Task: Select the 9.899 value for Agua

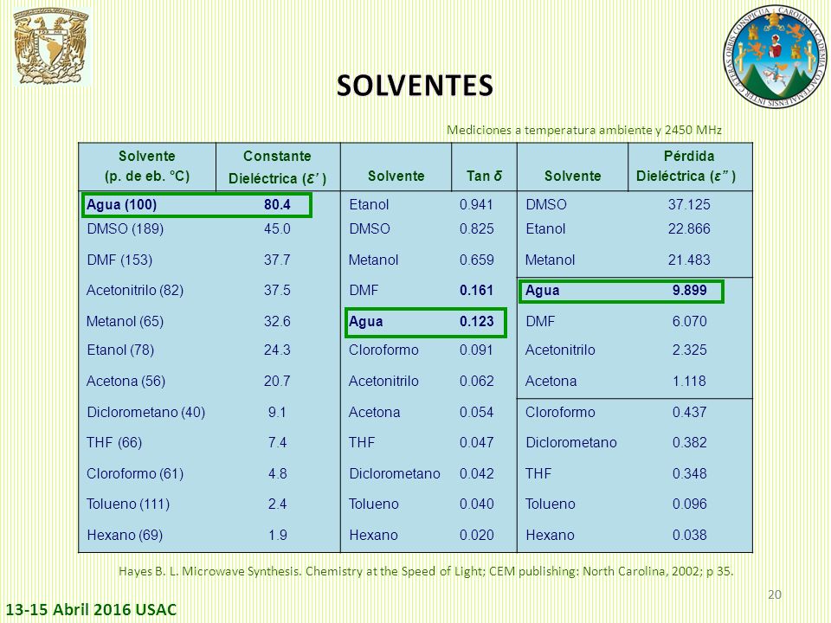Action: coord(690,291)
